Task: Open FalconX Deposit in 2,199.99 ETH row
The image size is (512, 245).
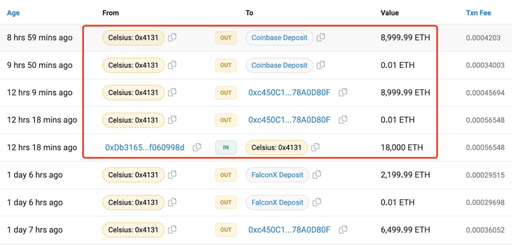Action: click(x=277, y=175)
